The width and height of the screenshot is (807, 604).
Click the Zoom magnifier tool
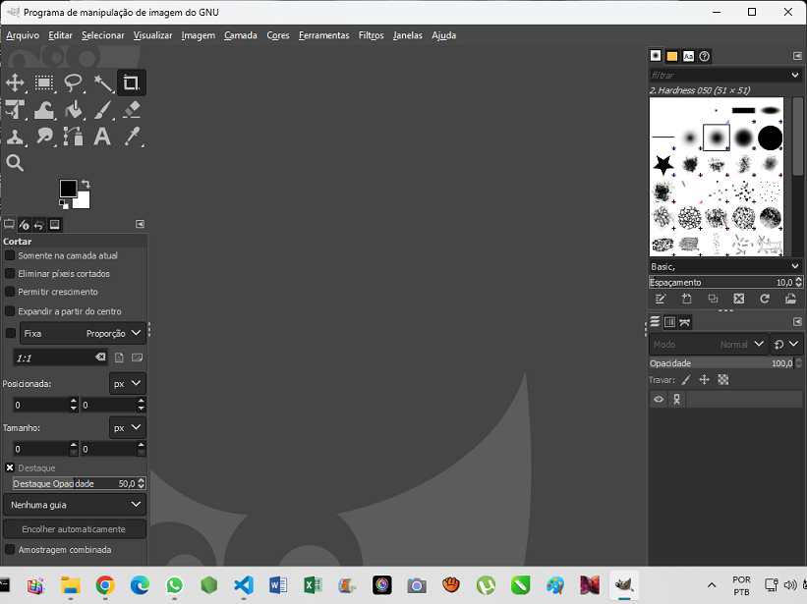pyautogui.click(x=15, y=163)
